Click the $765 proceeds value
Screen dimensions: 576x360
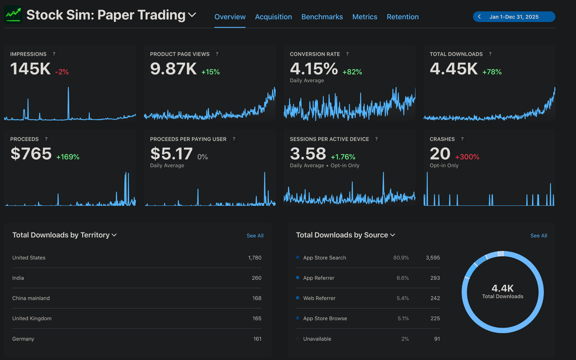click(31, 153)
